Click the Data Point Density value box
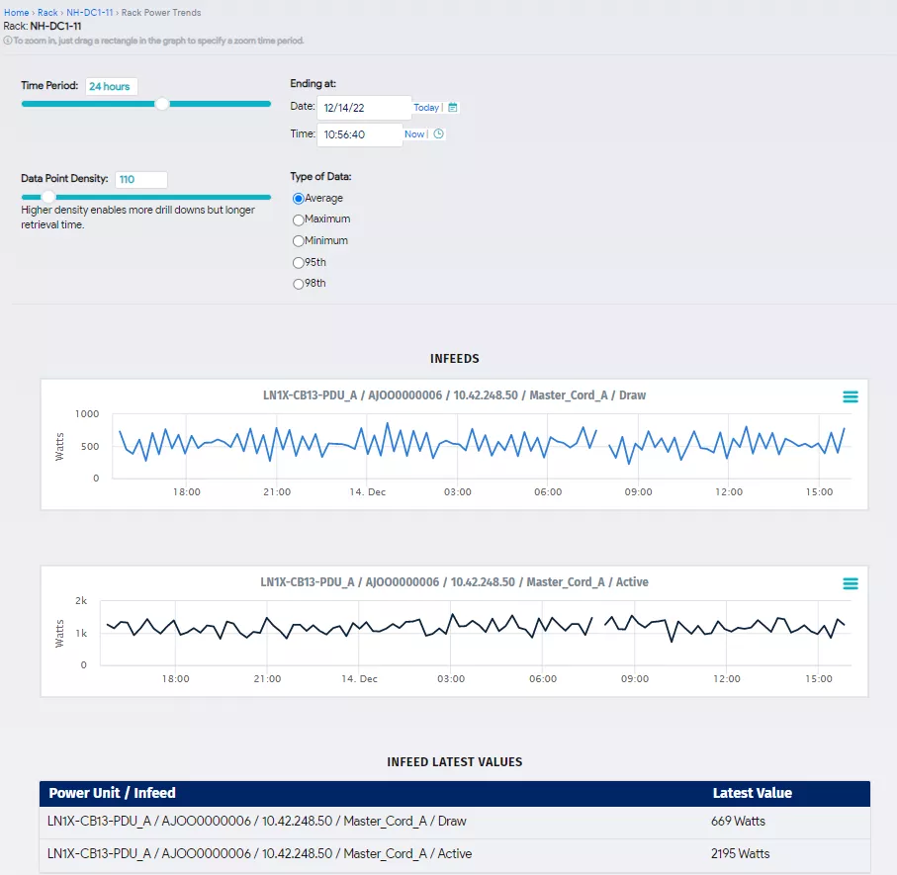This screenshot has width=897, height=875. [x=140, y=180]
